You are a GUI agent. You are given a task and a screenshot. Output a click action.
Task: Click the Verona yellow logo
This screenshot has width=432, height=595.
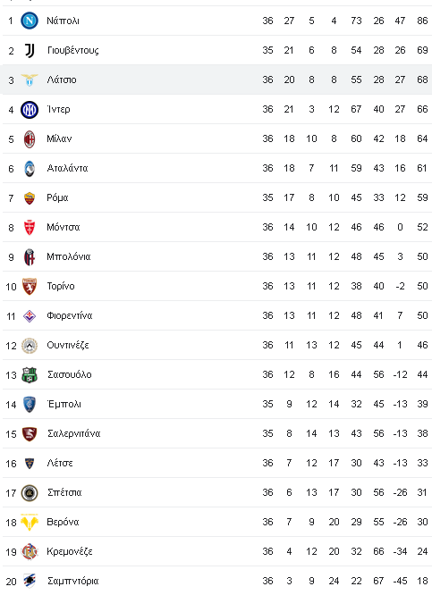(30, 522)
